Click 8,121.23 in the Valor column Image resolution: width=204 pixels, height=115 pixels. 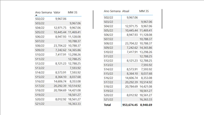tap(61, 64)
